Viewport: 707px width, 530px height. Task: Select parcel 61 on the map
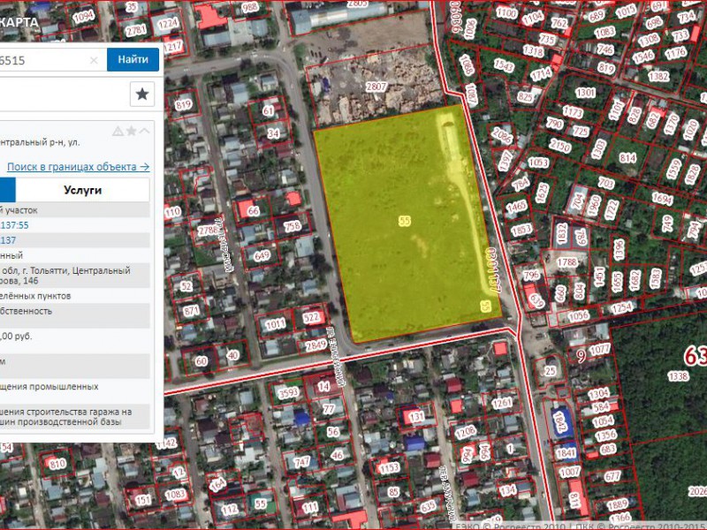coord(268,111)
